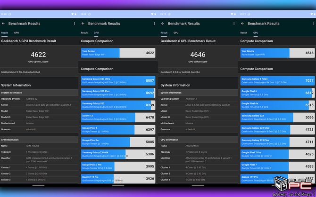
Task: Tap the Model ID row on the OpenCL screen
Action: 39,117
